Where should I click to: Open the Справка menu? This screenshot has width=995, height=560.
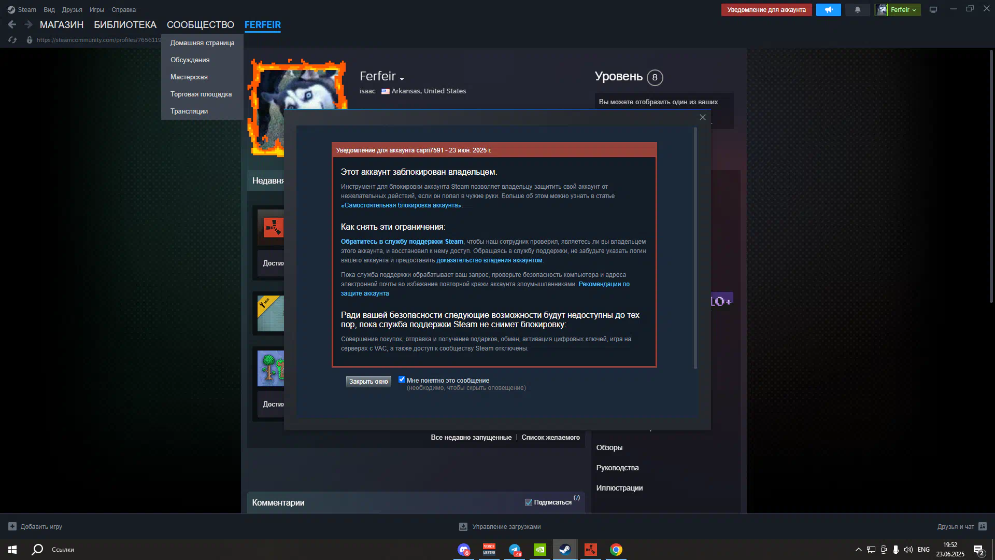(x=124, y=10)
